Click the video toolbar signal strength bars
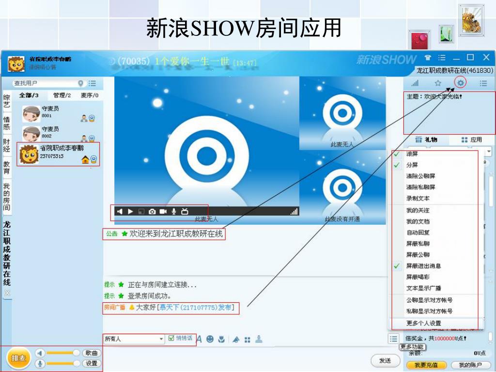 click(x=294, y=211)
